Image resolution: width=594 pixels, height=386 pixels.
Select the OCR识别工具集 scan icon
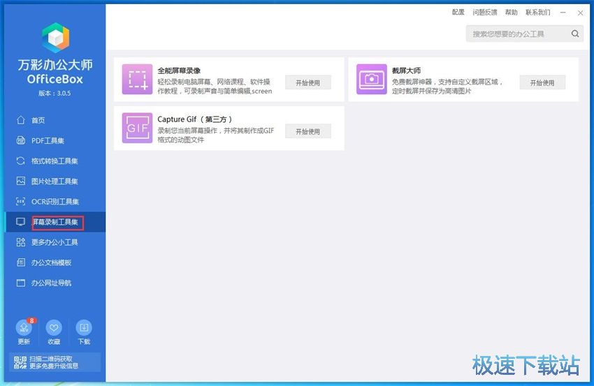tap(21, 201)
